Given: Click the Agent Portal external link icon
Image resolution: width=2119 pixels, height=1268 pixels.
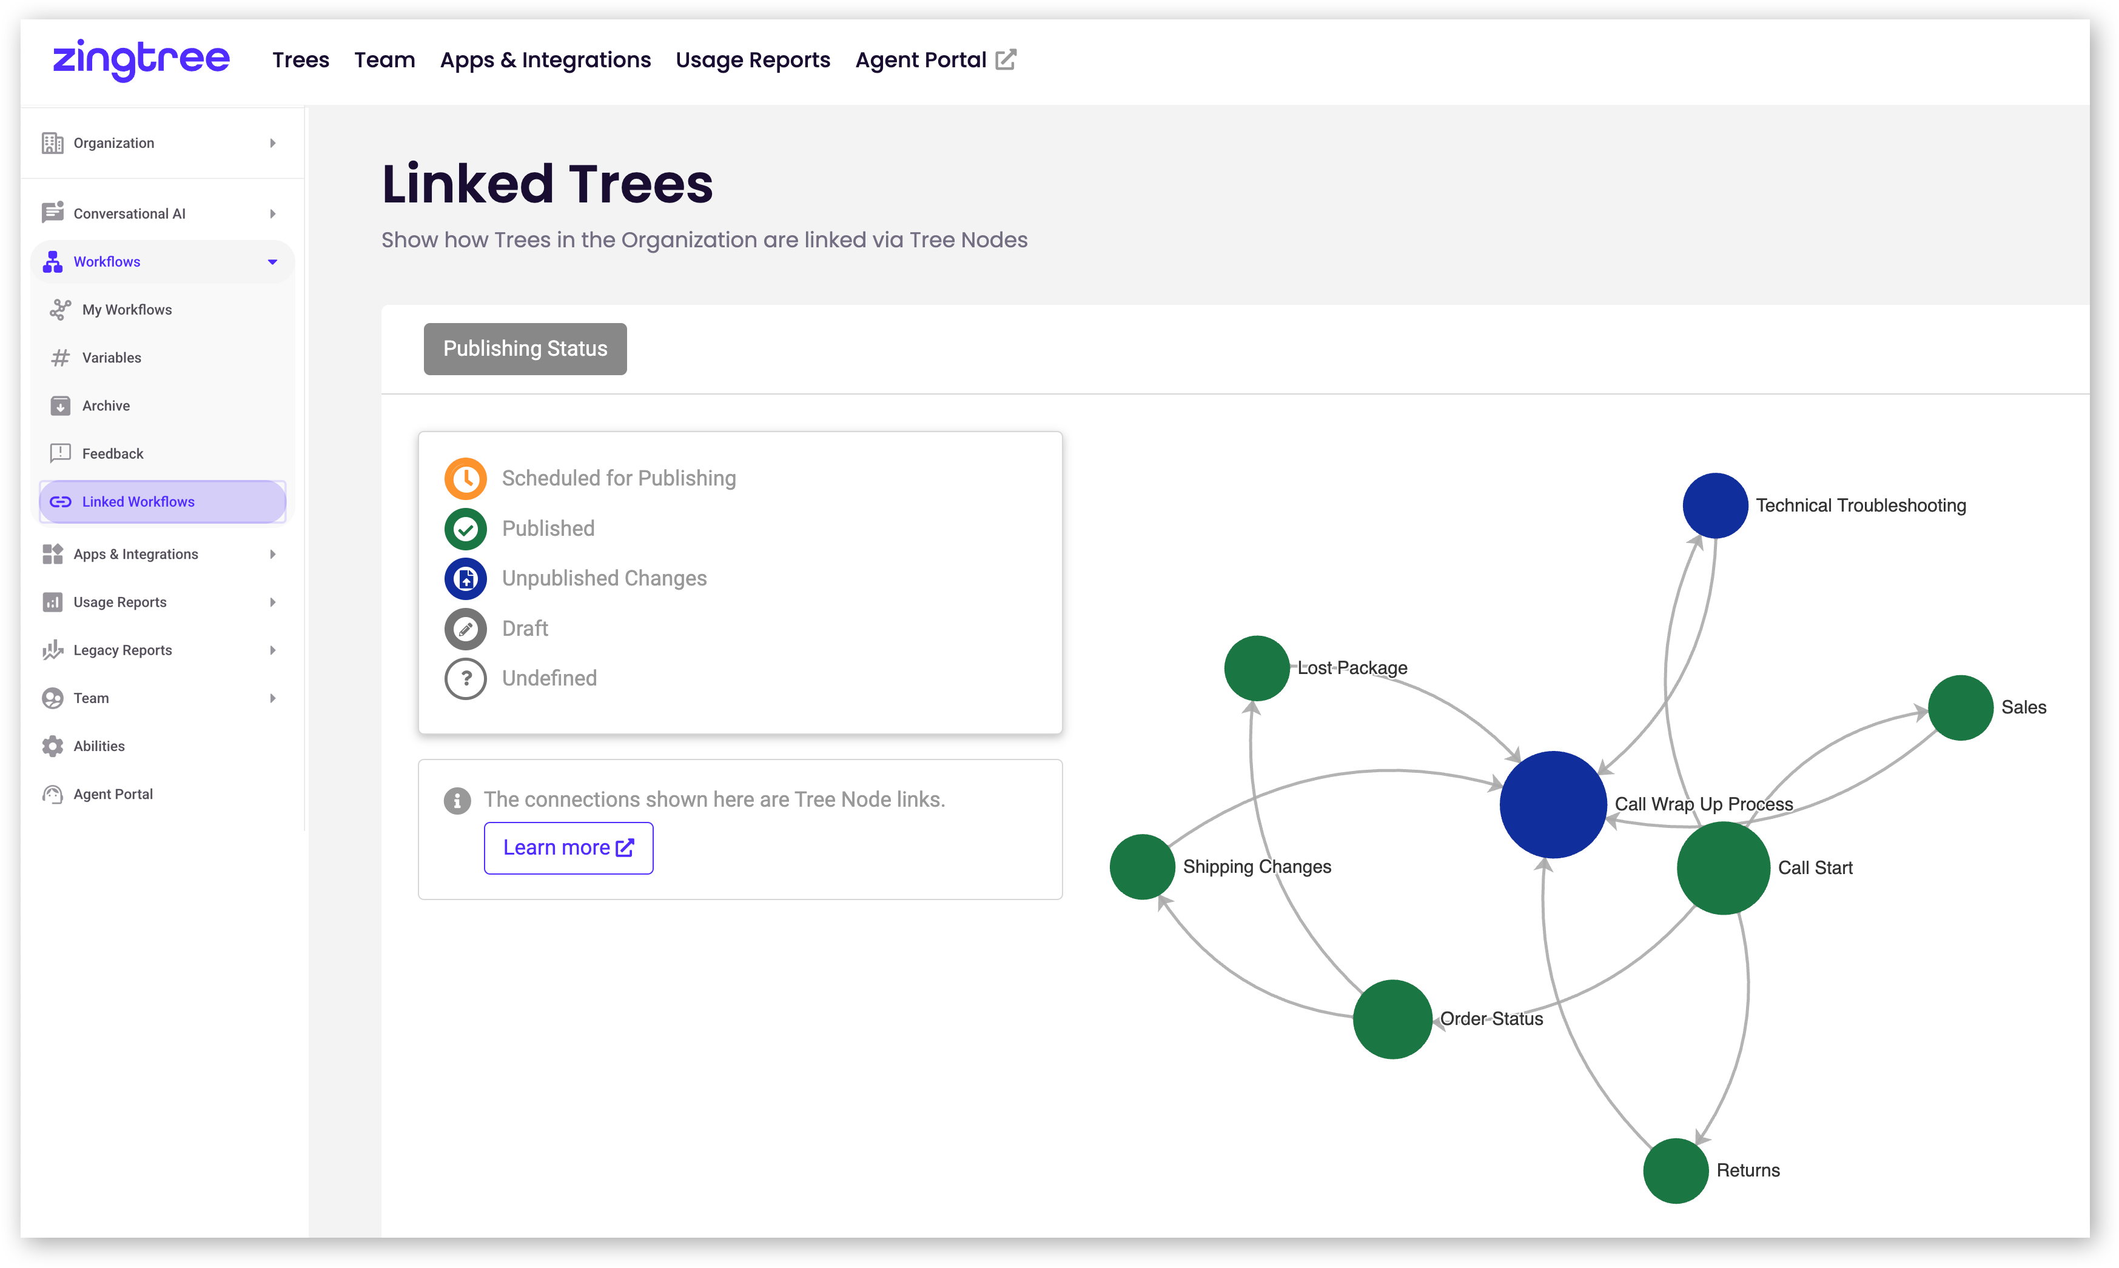Looking at the screenshot, I should pyautogui.click(x=1006, y=60).
